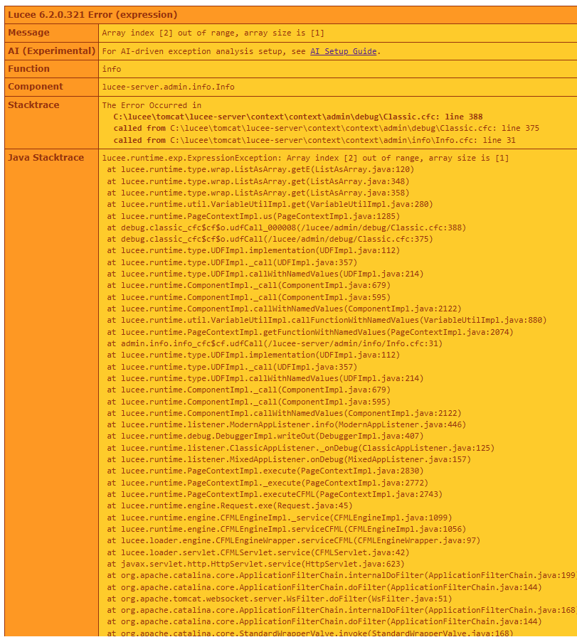
Task: Click the 'Stacktrace' row label
Action: (x=33, y=105)
